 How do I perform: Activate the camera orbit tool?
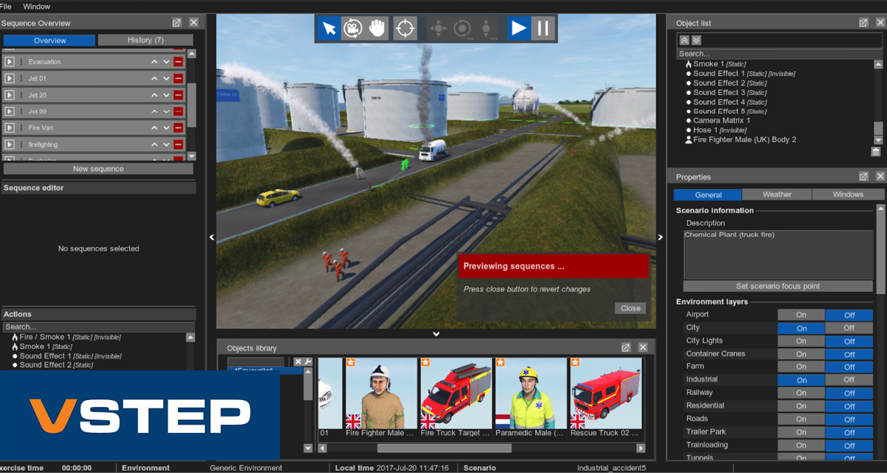[353, 28]
